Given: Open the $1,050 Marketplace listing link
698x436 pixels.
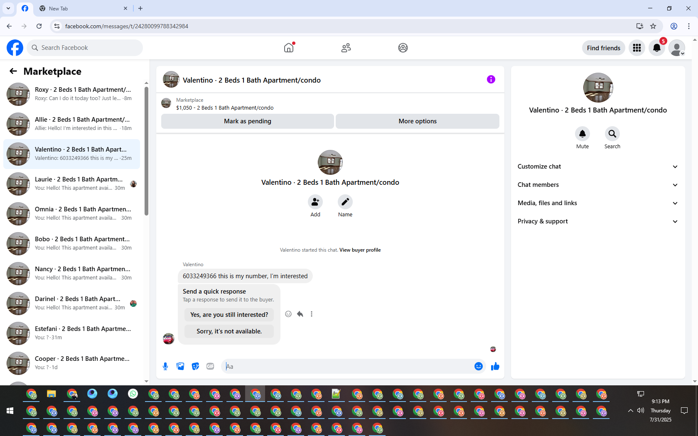Looking at the screenshot, I should (x=225, y=108).
